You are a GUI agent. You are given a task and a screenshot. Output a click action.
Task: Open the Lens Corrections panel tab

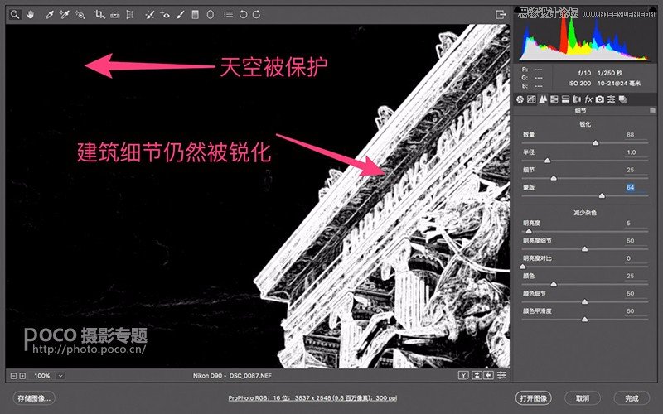pos(577,99)
